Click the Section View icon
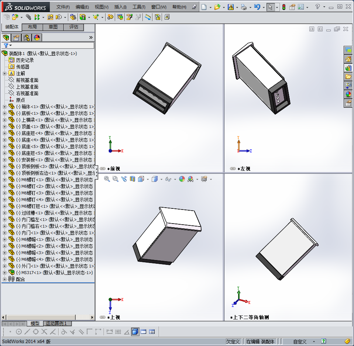The height and width of the screenshot is (346, 354). (132, 179)
